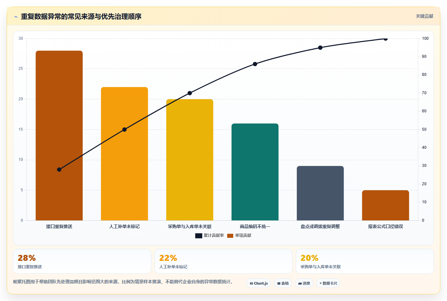Click the right axis value 100
The image size is (447, 301).
tap(425, 38)
